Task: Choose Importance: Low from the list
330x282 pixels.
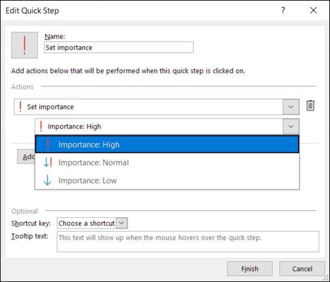Action: click(167, 180)
